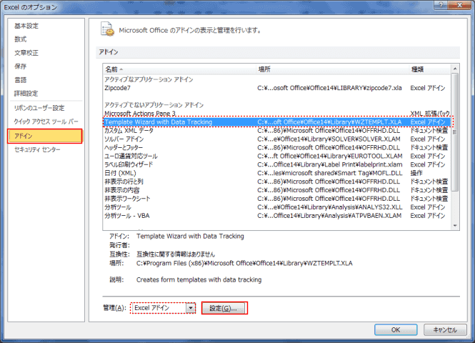Screen dimensions: 475x343
Task: Sort list by 場所 column header
Action: click(333, 69)
